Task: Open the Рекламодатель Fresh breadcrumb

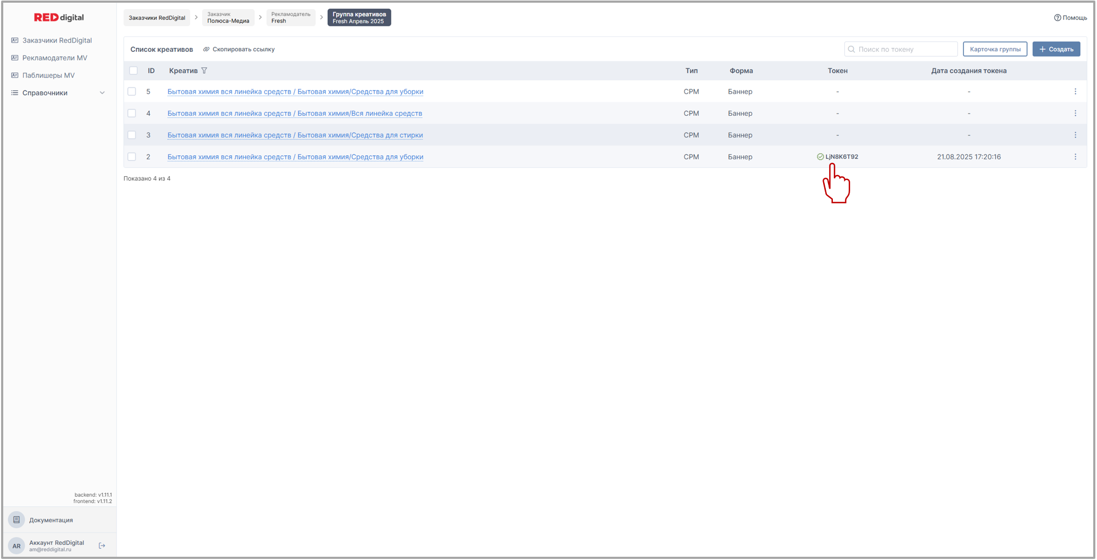Action: 291,18
